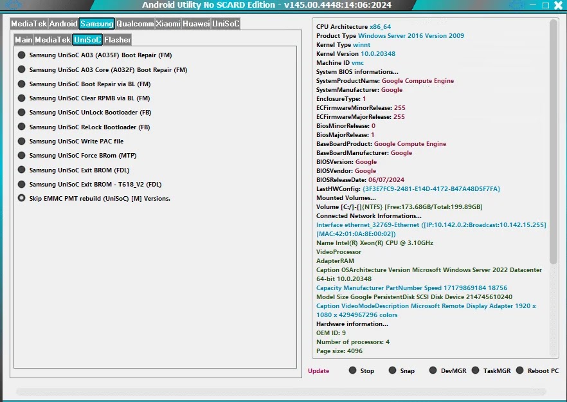The image size is (567, 402).
Task: Close the Android Utility window
Action: (x=558, y=5)
